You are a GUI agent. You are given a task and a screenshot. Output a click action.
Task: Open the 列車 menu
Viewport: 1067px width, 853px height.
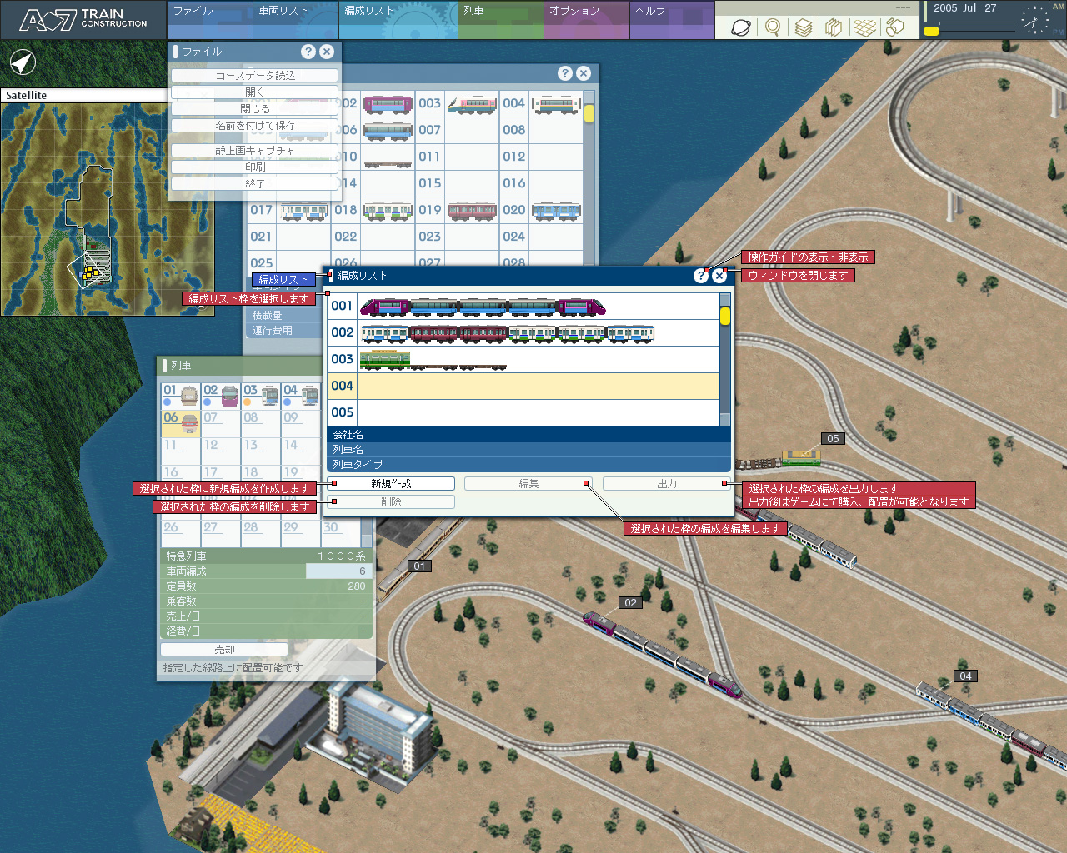pyautogui.click(x=501, y=19)
